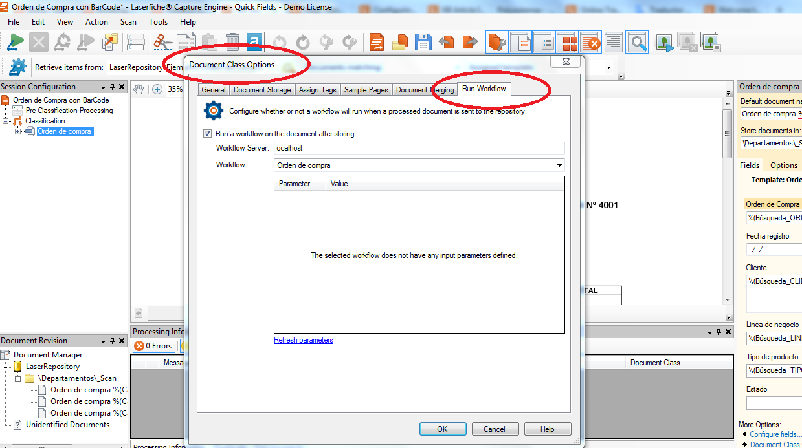Click the Estado input field
802x448 pixels.
774,403
